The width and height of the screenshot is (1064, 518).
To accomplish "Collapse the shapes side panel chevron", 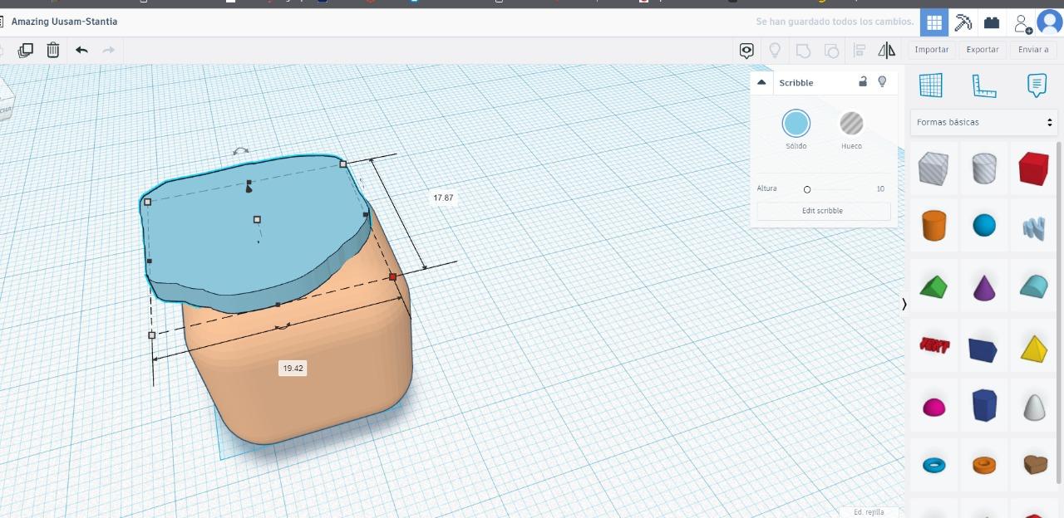I will coord(904,305).
